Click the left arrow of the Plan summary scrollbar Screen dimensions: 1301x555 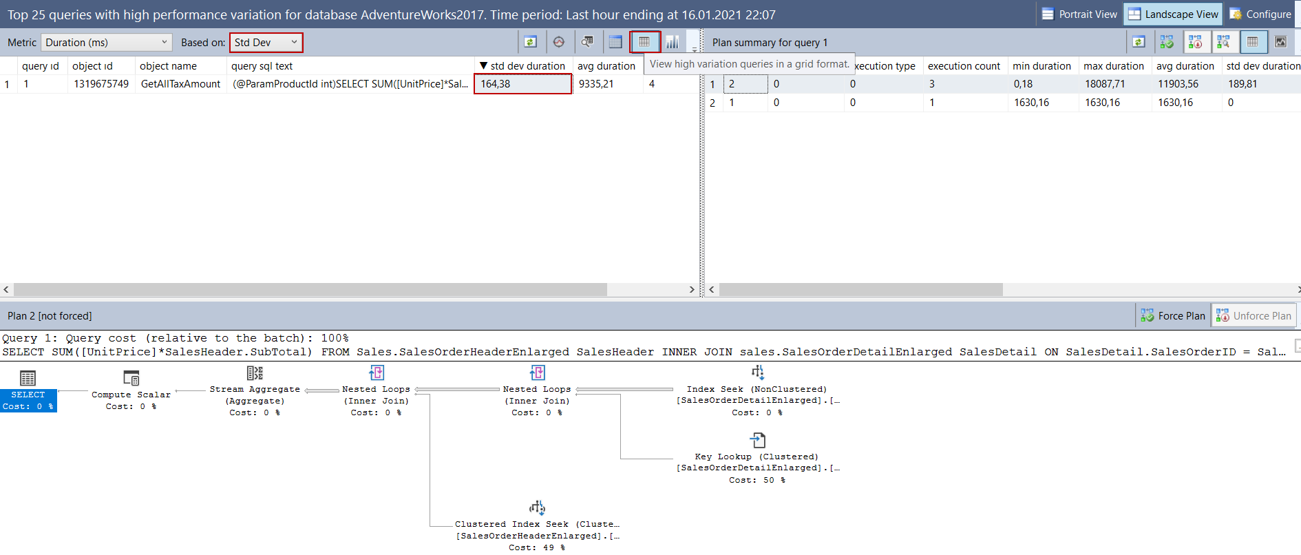(x=712, y=290)
